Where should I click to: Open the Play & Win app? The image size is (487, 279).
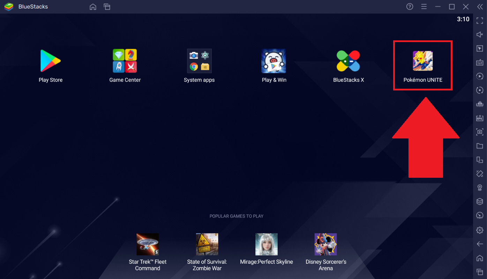pyautogui.click(x=274, y=61)
